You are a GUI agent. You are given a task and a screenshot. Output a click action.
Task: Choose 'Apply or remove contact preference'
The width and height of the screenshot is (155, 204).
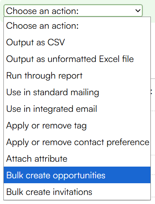point(77,142)
